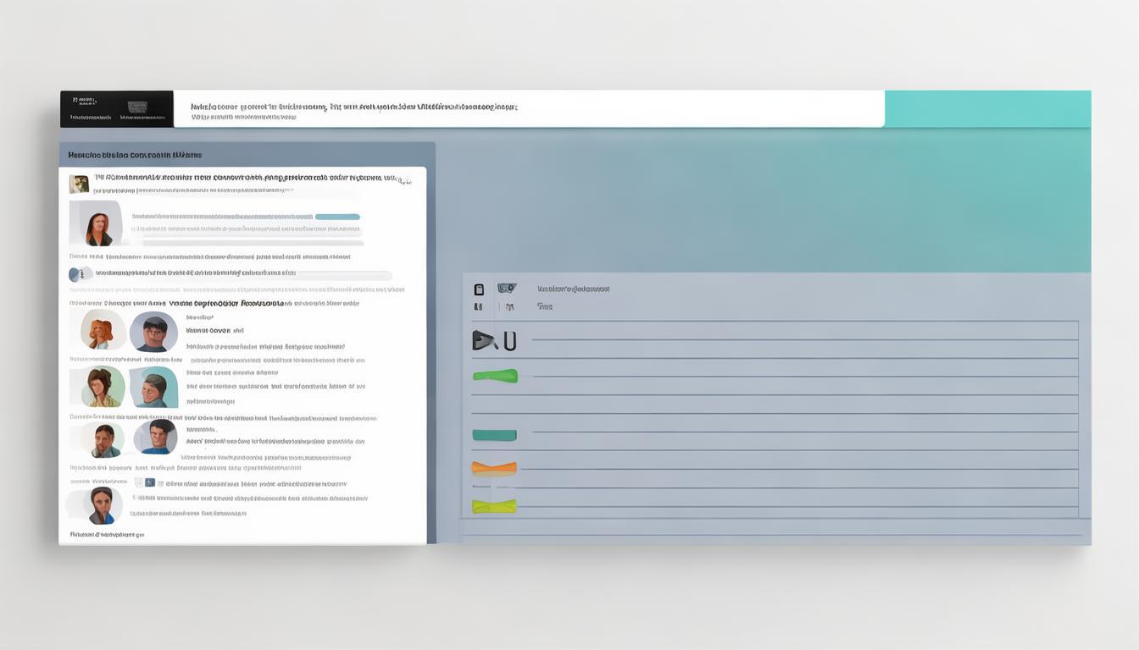
Task: Click the small black square icon in right panel header
Action: coord(479,289)
